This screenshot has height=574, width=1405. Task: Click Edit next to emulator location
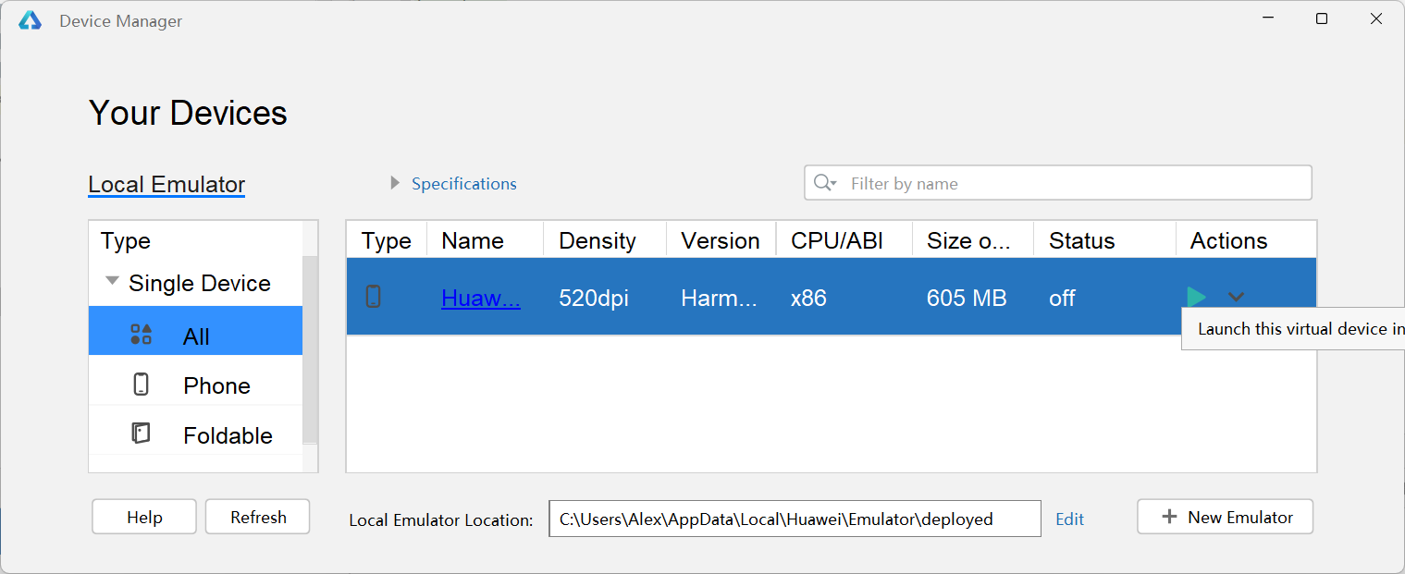pyautogui.click(x=1069, y=519)
